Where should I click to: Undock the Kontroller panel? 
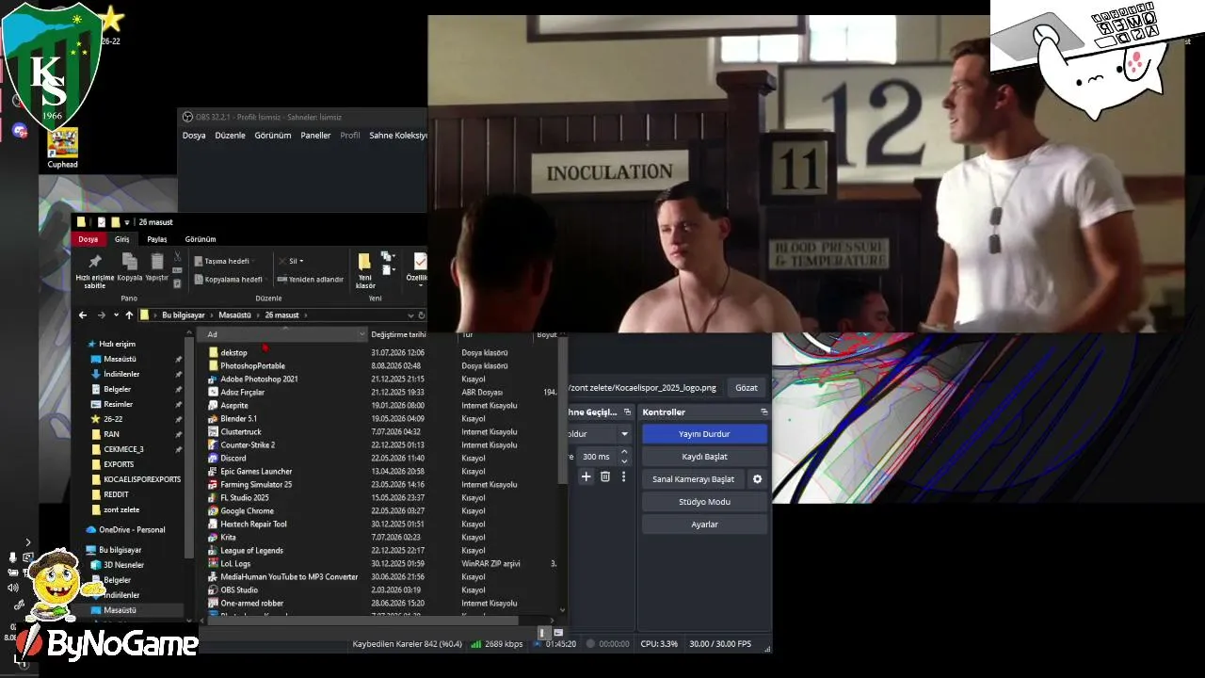click(763, 412)
